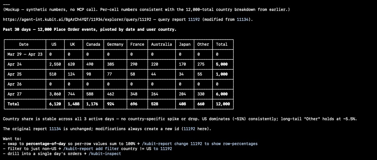
Task: Click the Germany column header
Action: [115, 44]
